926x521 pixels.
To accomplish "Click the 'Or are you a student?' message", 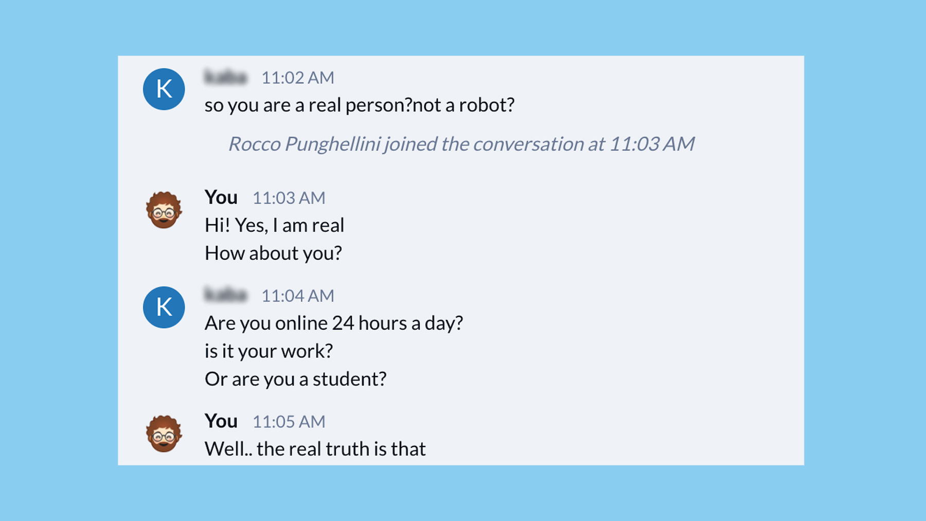I will (295, 379).
